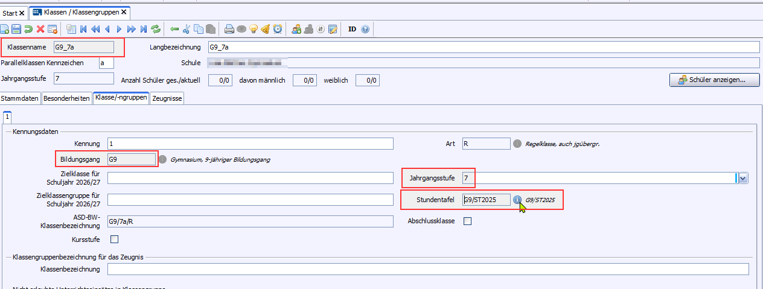Toggle the Abschlussklasse checkbox
This screenshot has height=289, width=763.
467,221
